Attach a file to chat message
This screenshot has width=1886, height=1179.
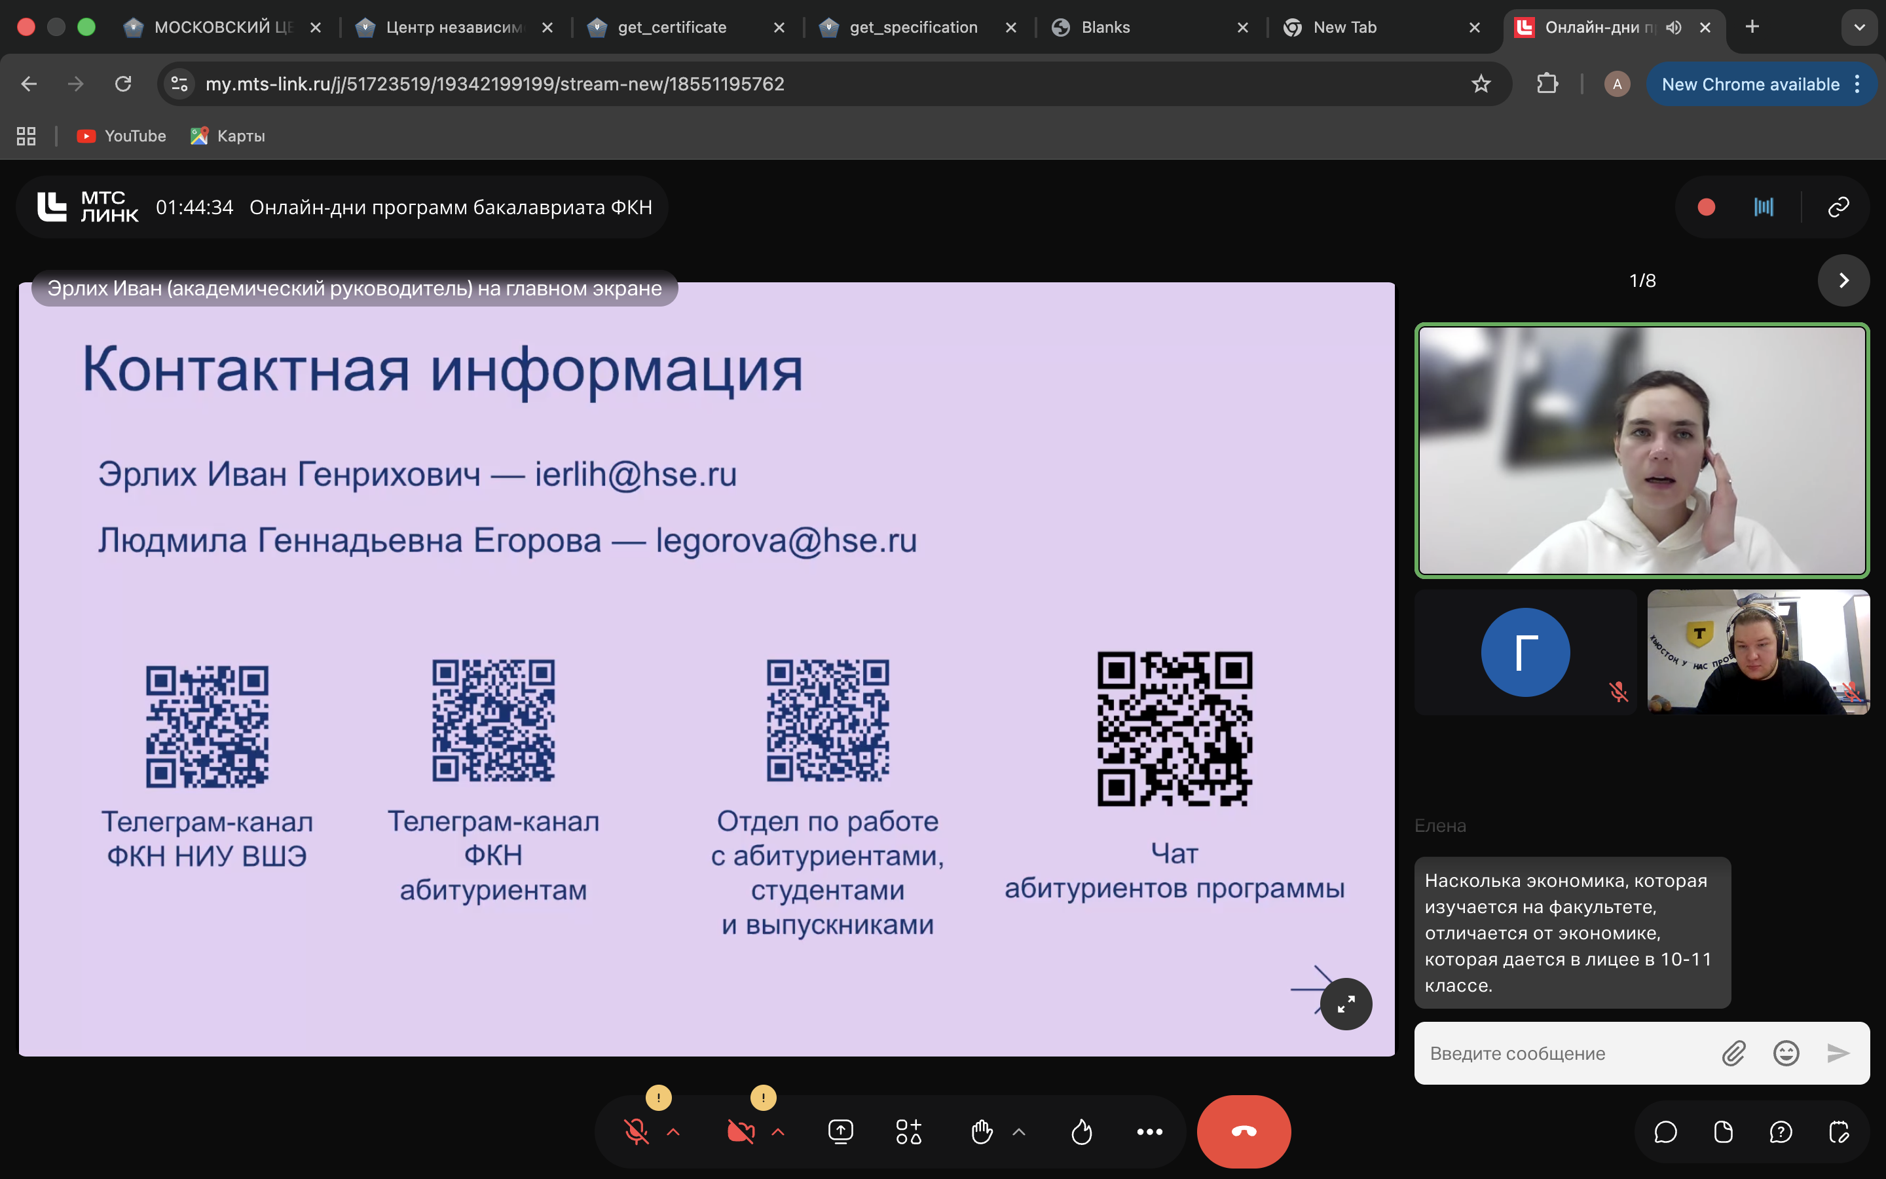click(x=1733, y=1053)
